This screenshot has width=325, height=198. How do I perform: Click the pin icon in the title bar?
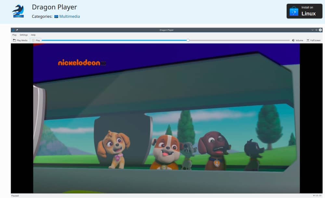click(x=17, y=30)
